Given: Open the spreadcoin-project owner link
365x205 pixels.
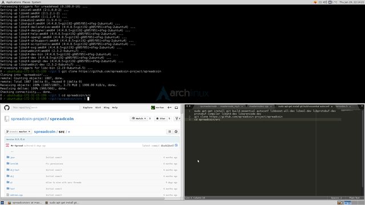Looking at the screenshot, I should point(29,119).
